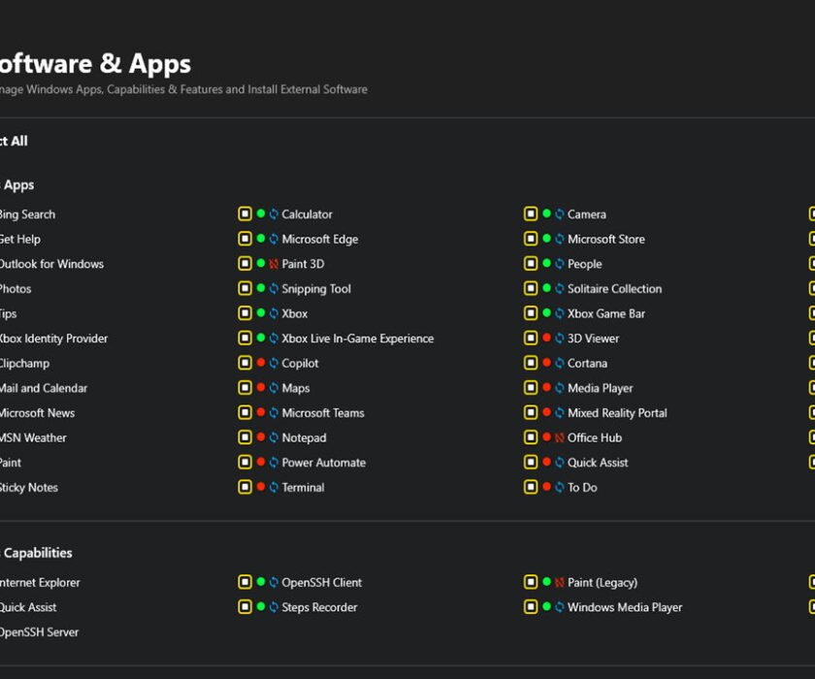Click the "Sticky Notes" label

tap(28, 488)
